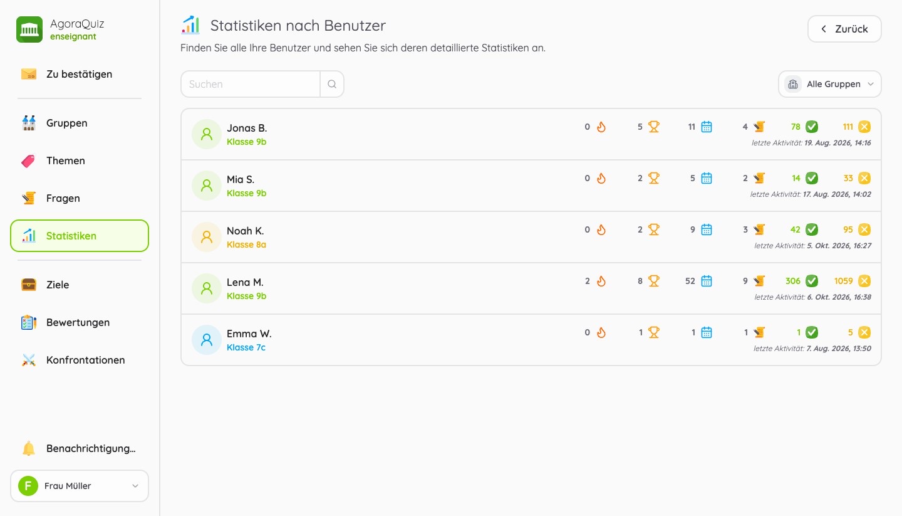Screen dimensions: 902x516
Task: Click the Klasse 7c label under Emma W.
Action: pyautogui.click(x=246, y=347)
